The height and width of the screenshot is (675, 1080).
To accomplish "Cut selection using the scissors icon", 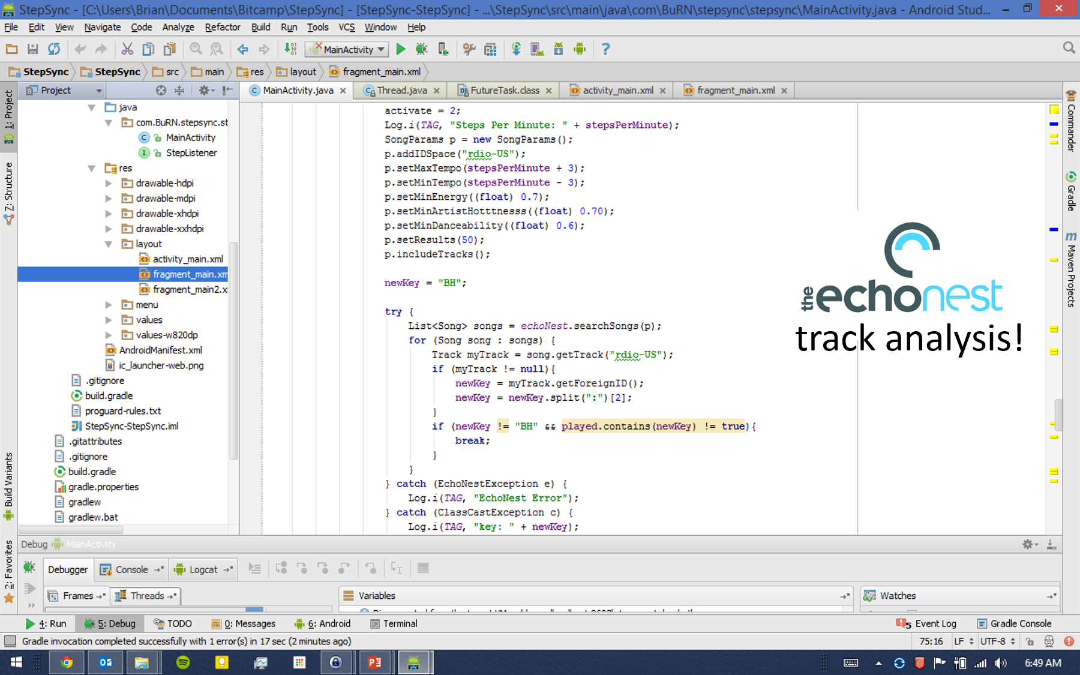I will pos(127,49).
